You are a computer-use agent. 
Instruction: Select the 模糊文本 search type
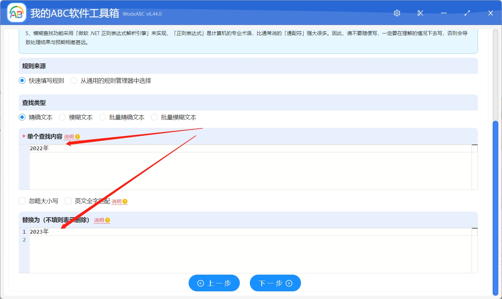(x=62, y=117)
